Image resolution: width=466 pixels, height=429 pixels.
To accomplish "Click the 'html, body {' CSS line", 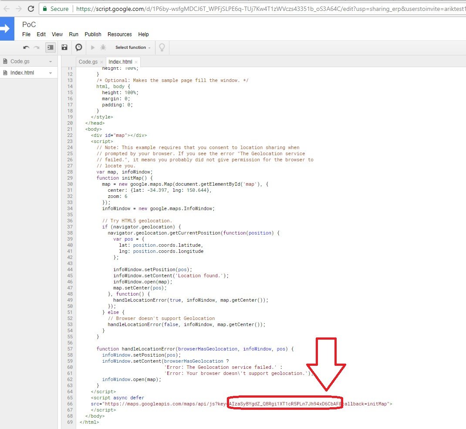I will [113, 87].
